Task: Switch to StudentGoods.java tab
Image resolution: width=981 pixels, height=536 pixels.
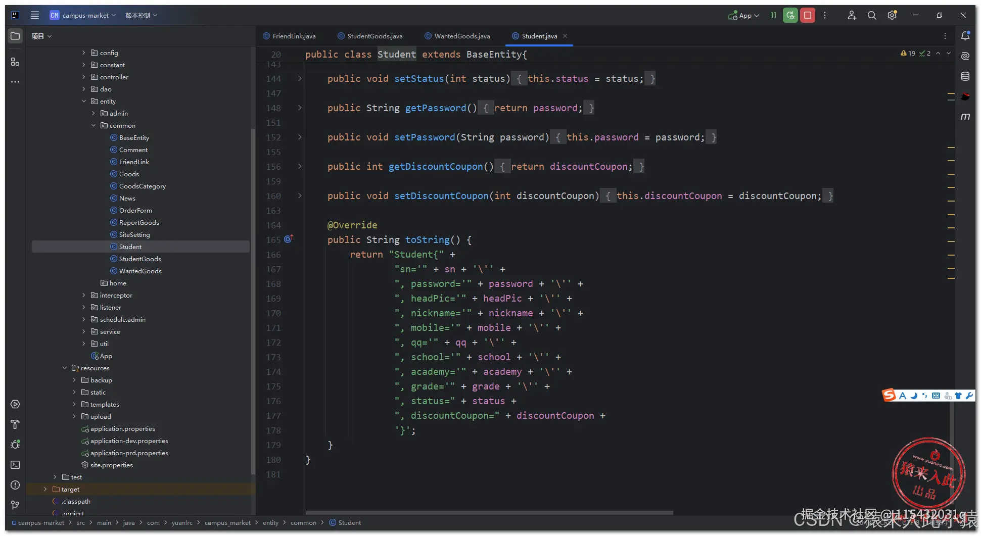Action: pos(370,36)
